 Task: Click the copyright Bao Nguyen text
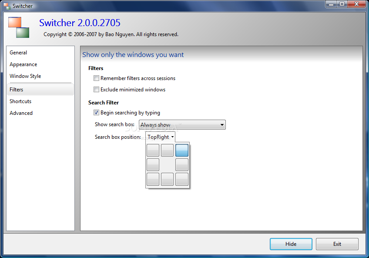point(111,34)
